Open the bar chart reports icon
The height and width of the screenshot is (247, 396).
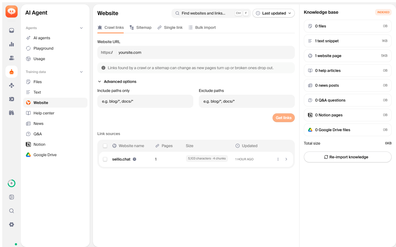click(12, 44)
